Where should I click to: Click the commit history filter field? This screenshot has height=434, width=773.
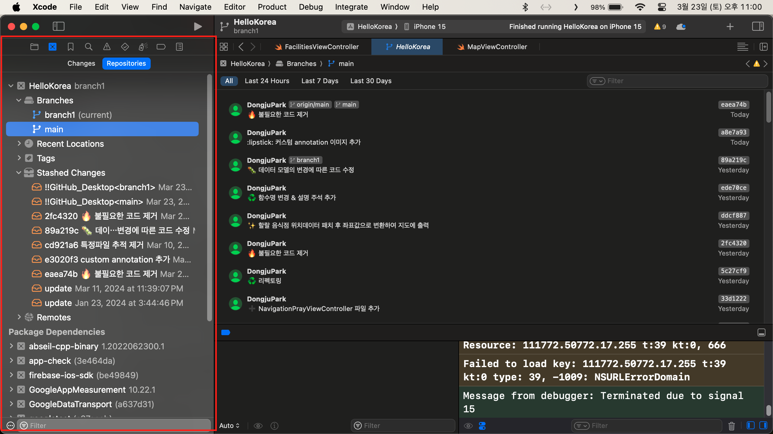[677, 81]
